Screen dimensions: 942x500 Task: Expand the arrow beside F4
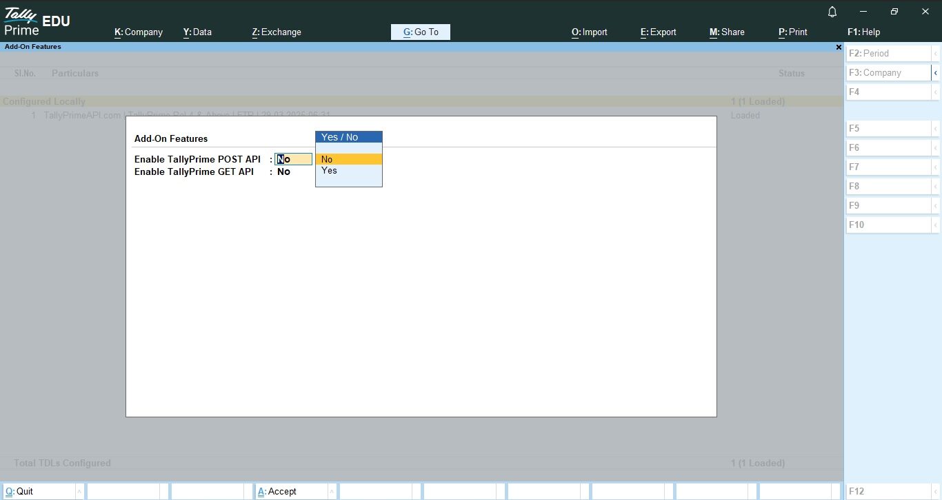coord(936,92)
